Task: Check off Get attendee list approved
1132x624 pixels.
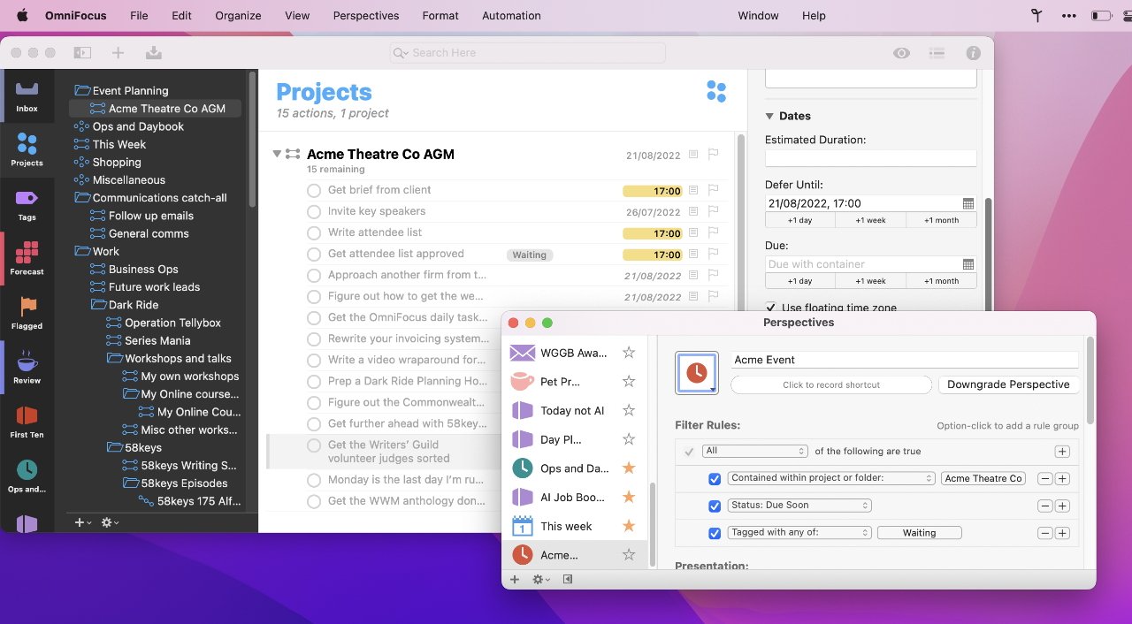Action: point(314,254)
